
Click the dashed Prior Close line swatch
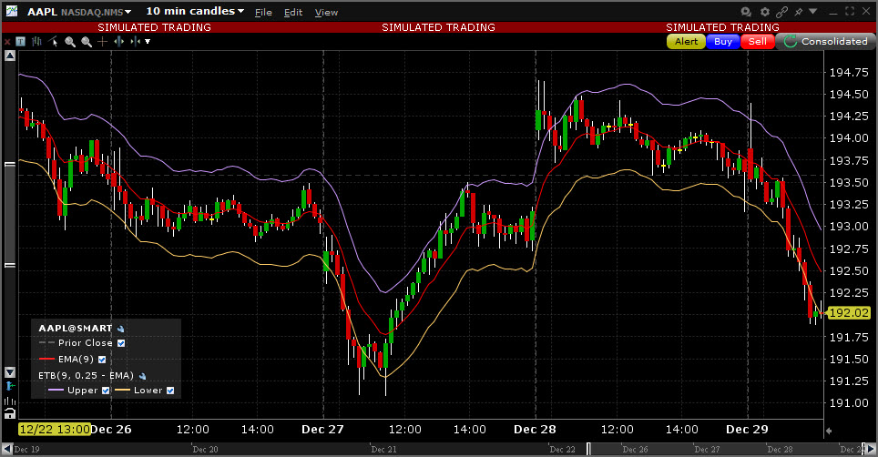(46, 343)
